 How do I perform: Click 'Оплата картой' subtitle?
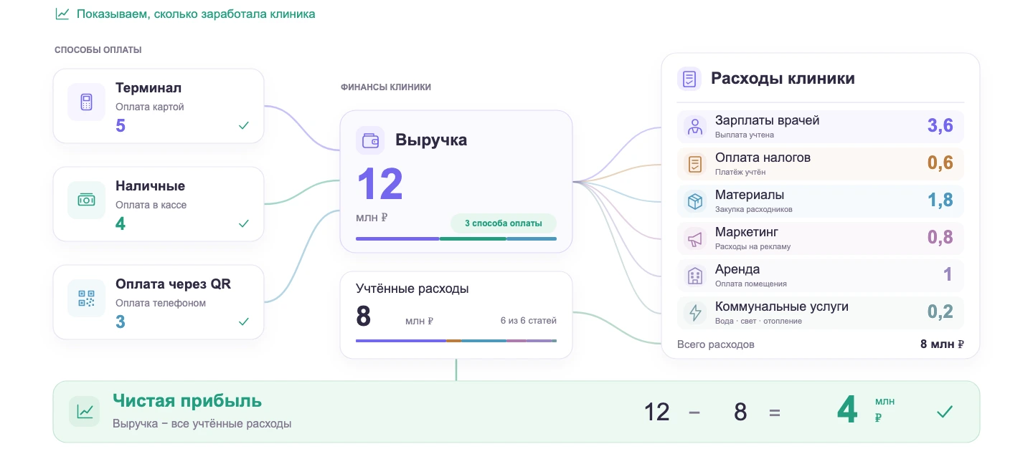pyautogui.click(x=150, y=107)
